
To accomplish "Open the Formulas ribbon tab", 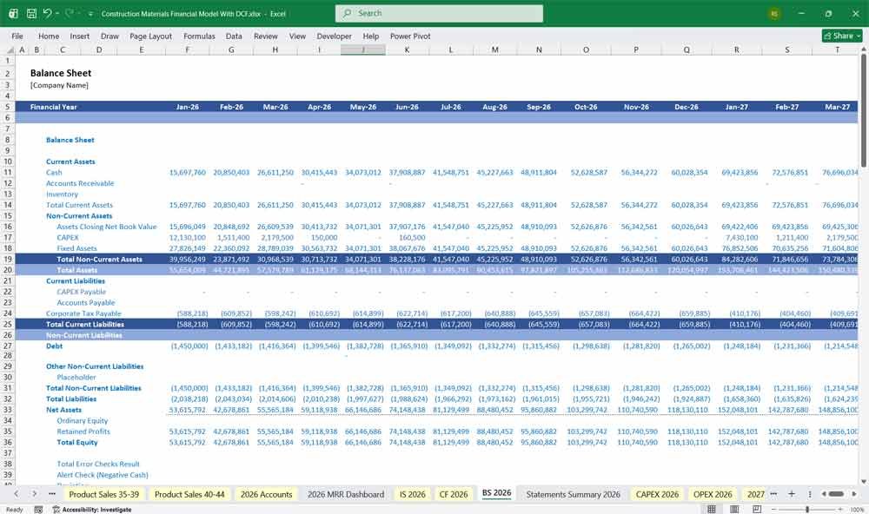I will point(199,36).
